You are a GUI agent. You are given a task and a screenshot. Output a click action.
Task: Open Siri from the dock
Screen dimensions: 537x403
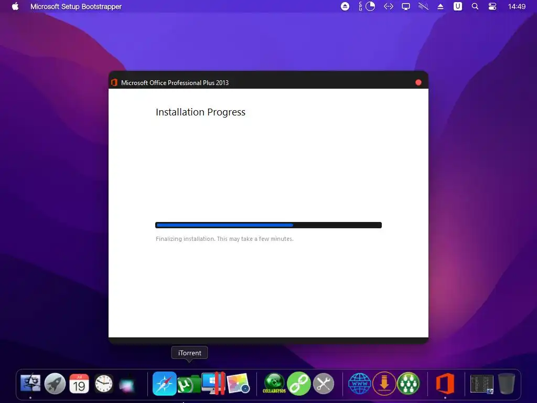[x=127, y=385]
